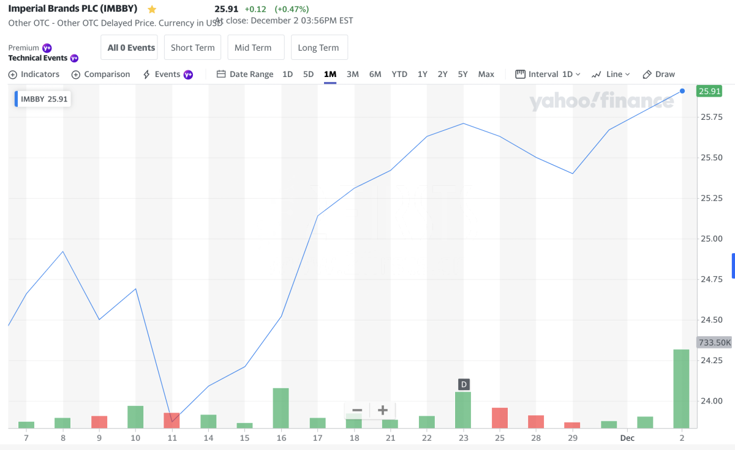Open the Line chart type dropdown
Screen dimensions: 735x450
(x=611, y=74)
